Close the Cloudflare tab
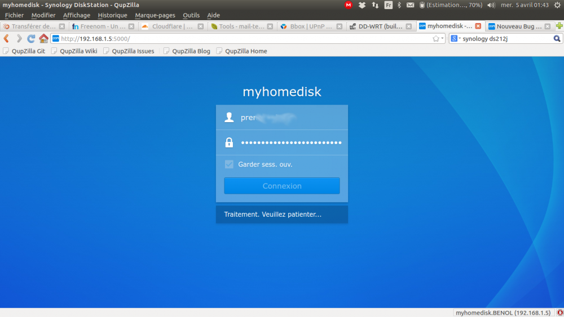The image size is (564, 317). [201, 26]
